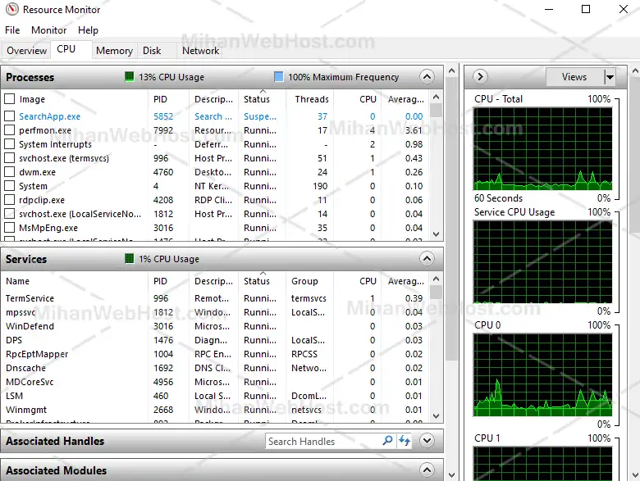Click the green CPU Usage indicator in Services header
Image resolution: width=640 pixels, height=481 pixels.
click(x=130, y=259)
